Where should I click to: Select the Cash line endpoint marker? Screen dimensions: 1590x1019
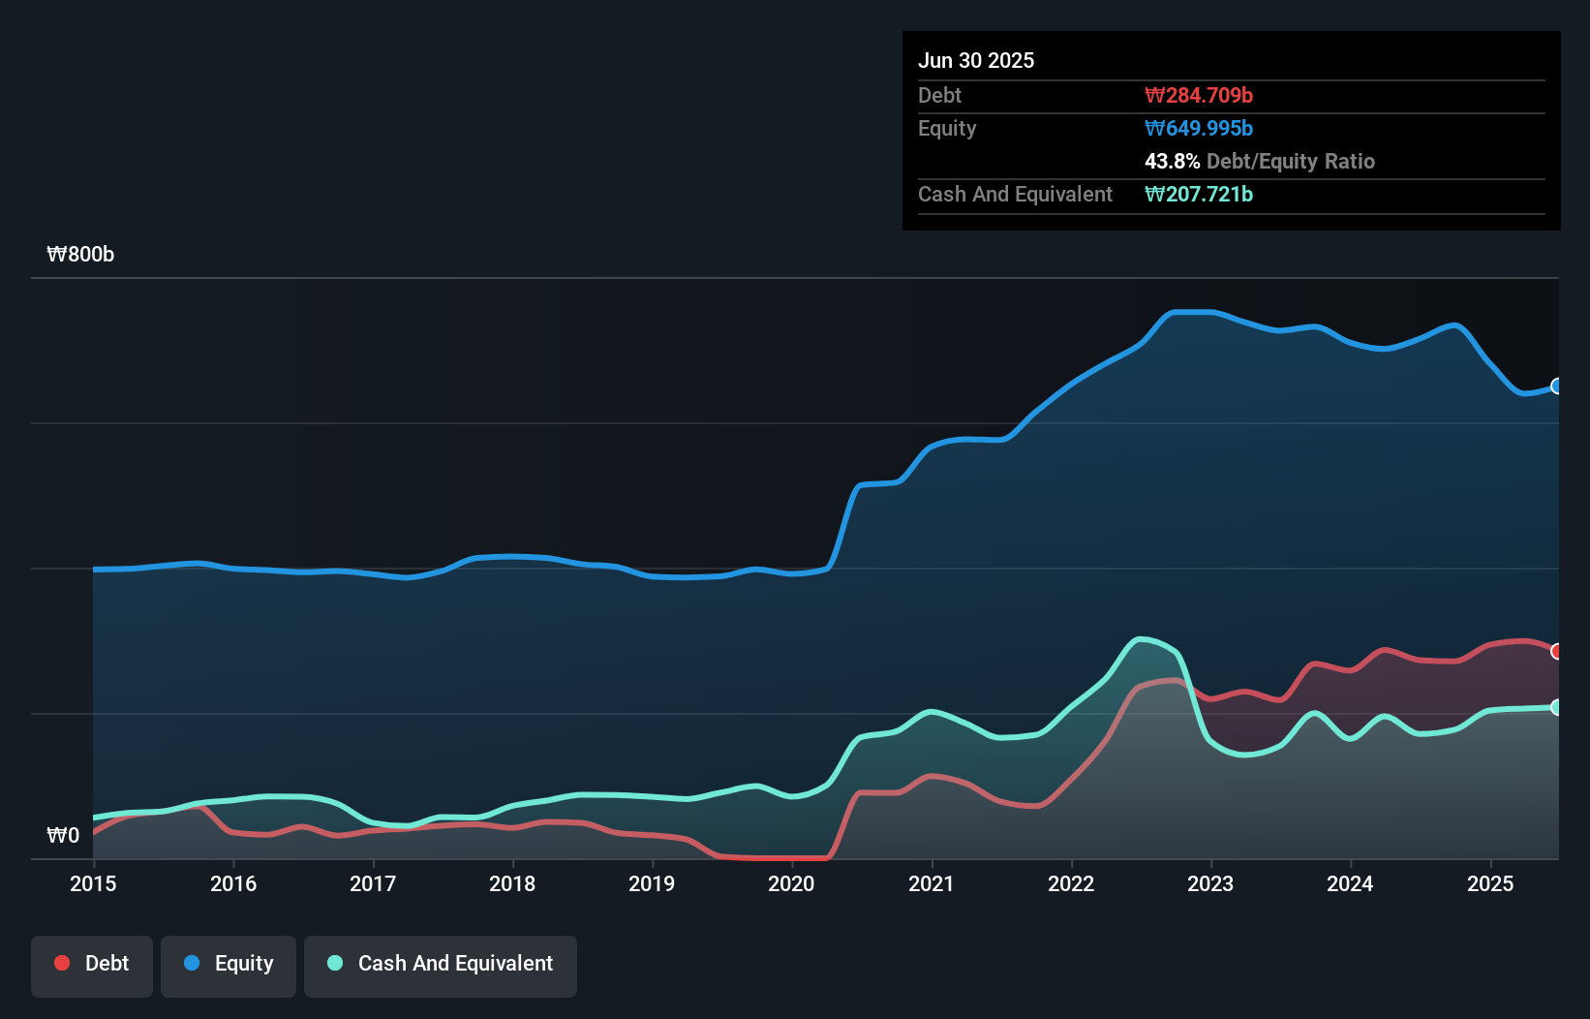(1557, 708)
